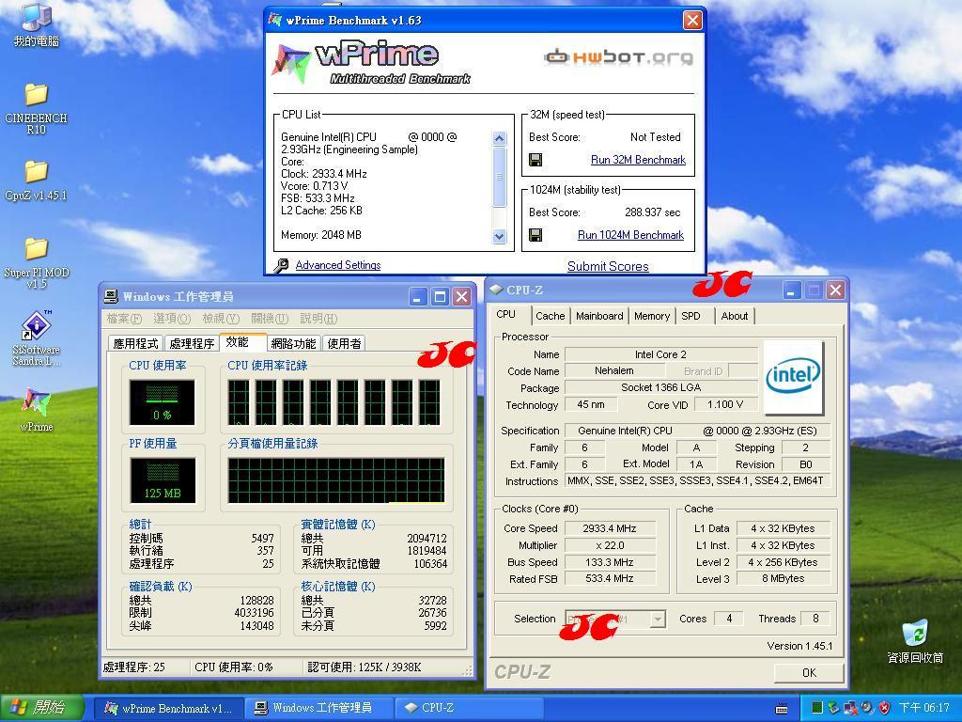
Task: Open the CpuZ v1.45.1 desktop folder
Action: point(36,180)
